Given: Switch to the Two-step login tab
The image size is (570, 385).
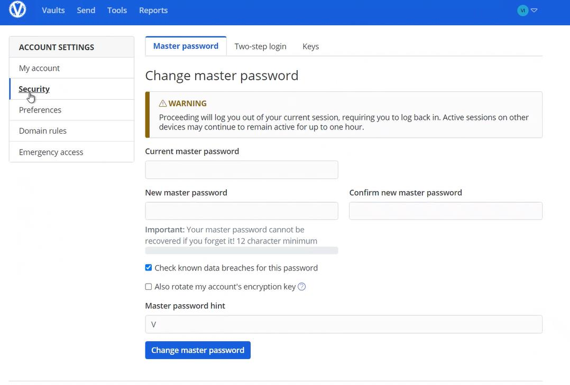Looking at the screenshot, I should 260,46.
